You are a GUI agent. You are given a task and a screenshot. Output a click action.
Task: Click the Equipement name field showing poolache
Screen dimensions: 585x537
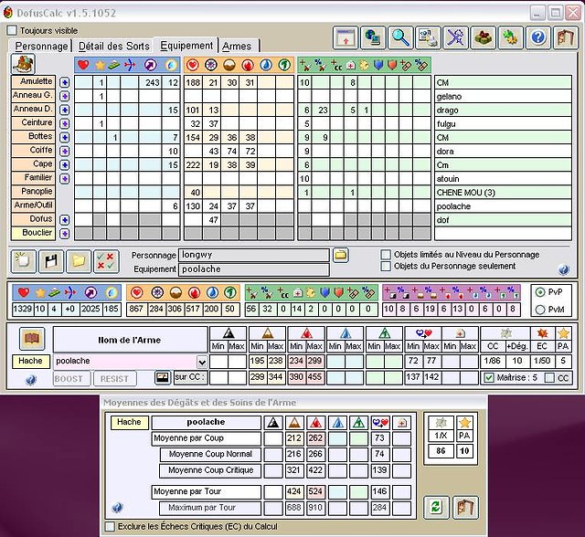click(254, 269)
